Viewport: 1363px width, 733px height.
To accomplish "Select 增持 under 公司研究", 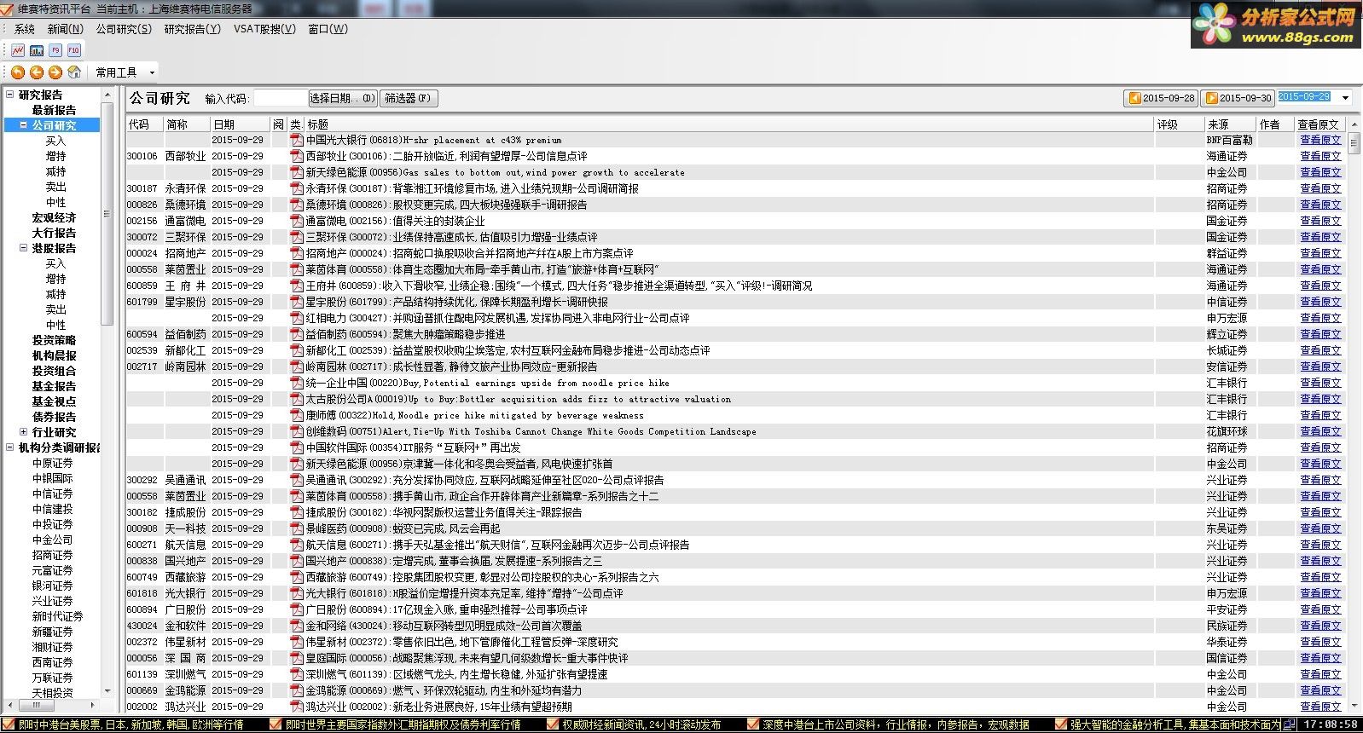I will tap(55, 156).
